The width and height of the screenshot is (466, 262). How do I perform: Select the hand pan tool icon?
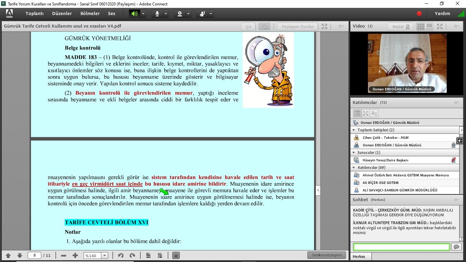click(176, 256)
